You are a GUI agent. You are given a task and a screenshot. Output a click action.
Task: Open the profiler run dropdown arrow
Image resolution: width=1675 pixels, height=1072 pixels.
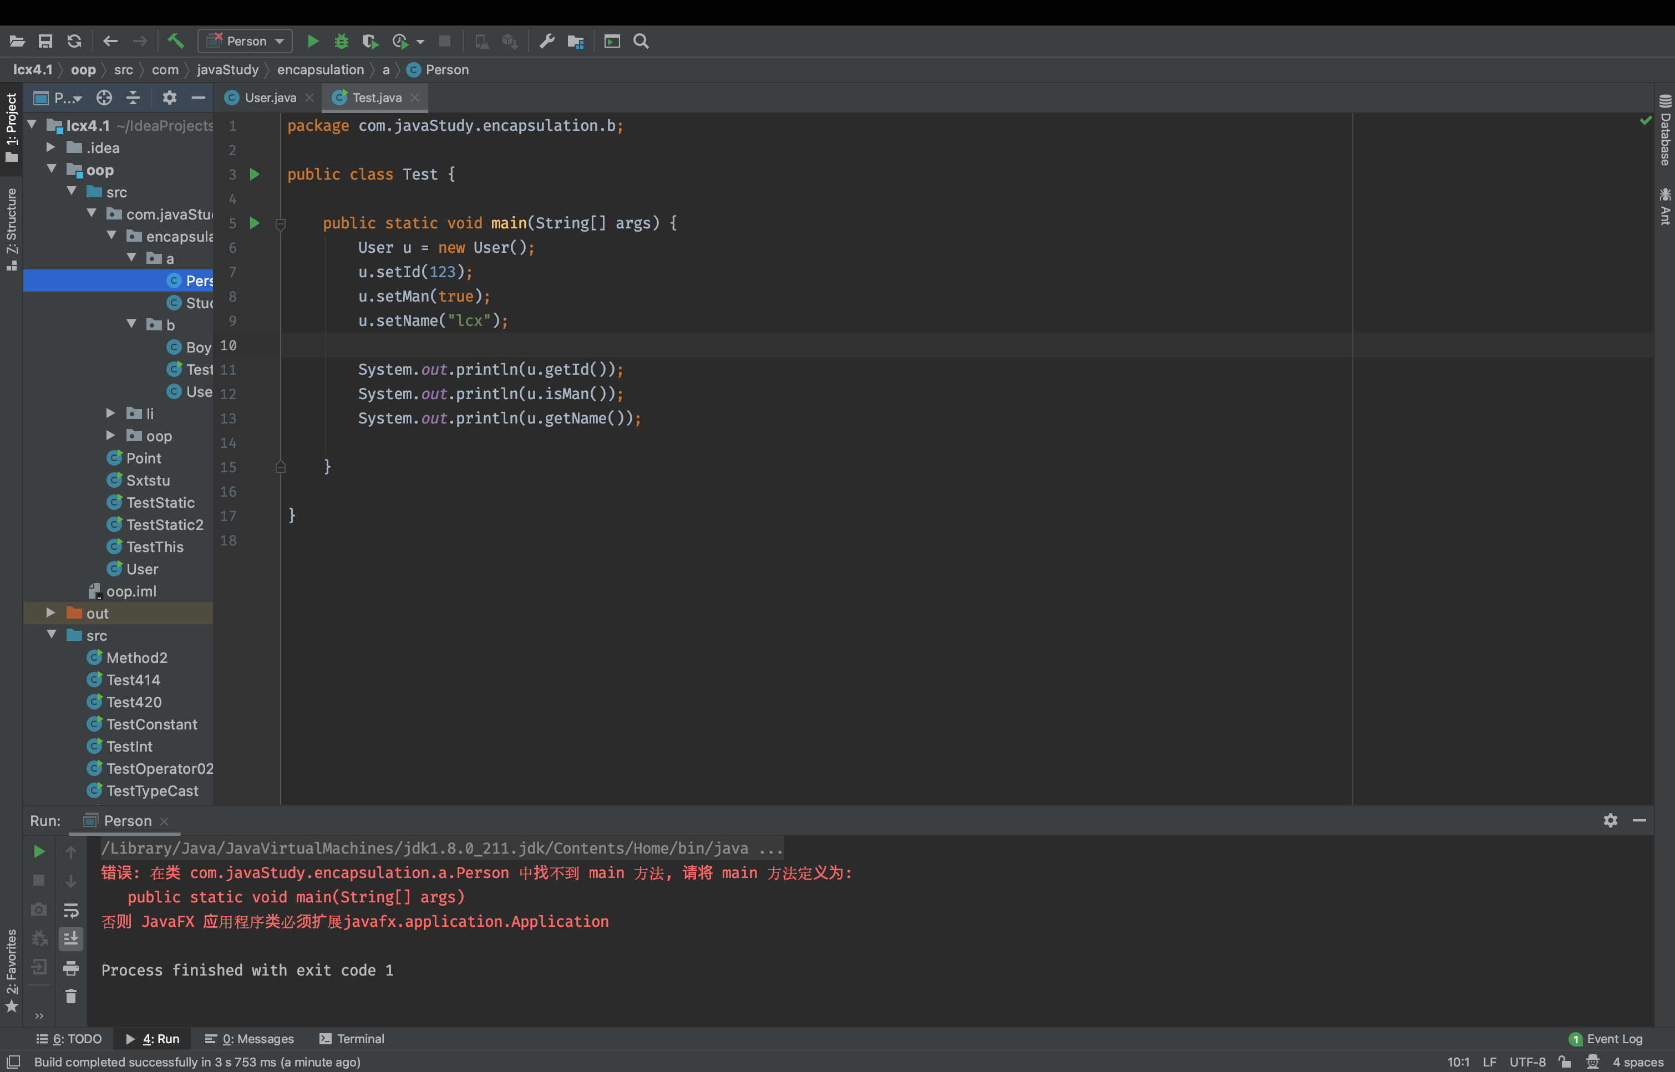click(x=420, y=42)
